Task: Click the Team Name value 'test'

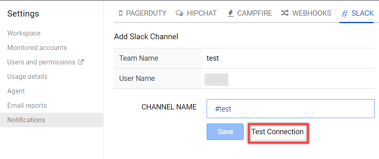Action: (213, 58)
